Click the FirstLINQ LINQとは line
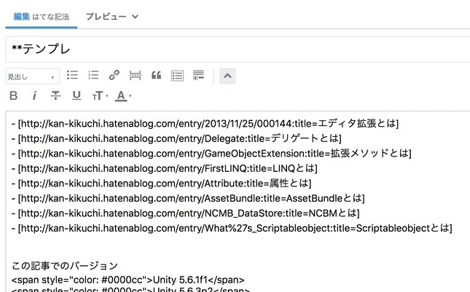Image resolution: width=470 pixels, height=292 pixels. [164, 168]
